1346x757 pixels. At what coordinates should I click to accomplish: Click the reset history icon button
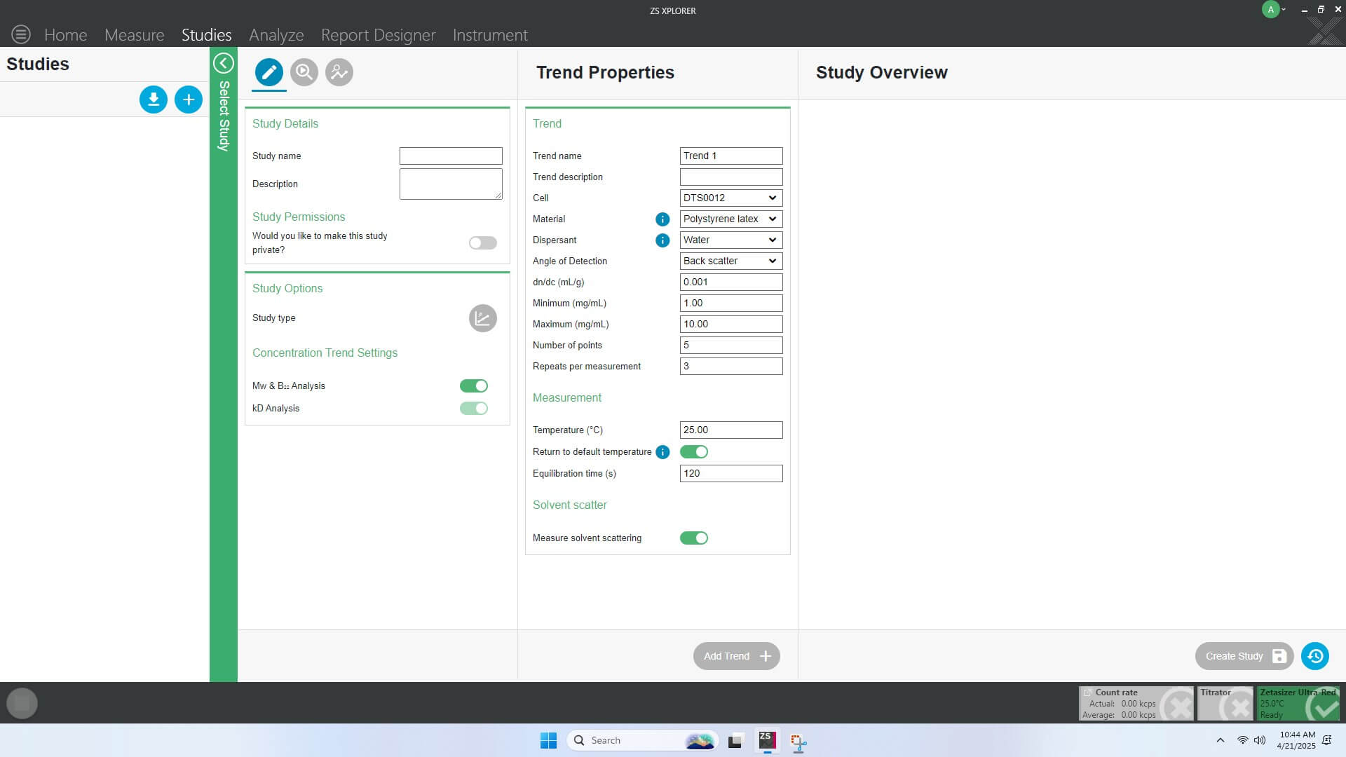point(1315,656)
